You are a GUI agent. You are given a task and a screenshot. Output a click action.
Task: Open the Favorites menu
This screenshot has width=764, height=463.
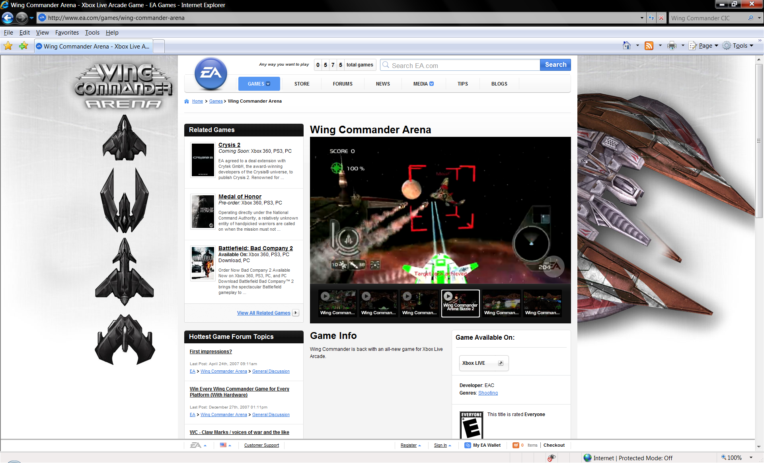(67, 33)
